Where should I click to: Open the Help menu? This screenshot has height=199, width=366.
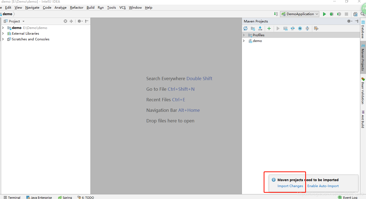(149, 7)
